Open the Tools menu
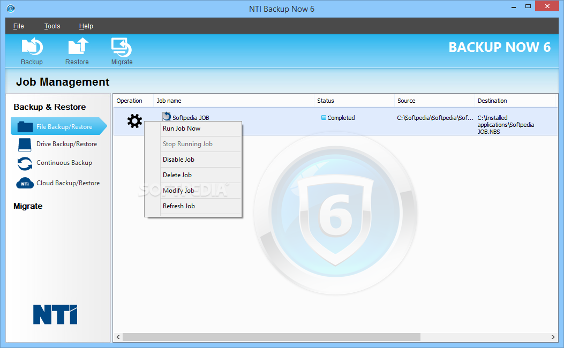This screenshot has width=564, height=348. tap(52, 26)
